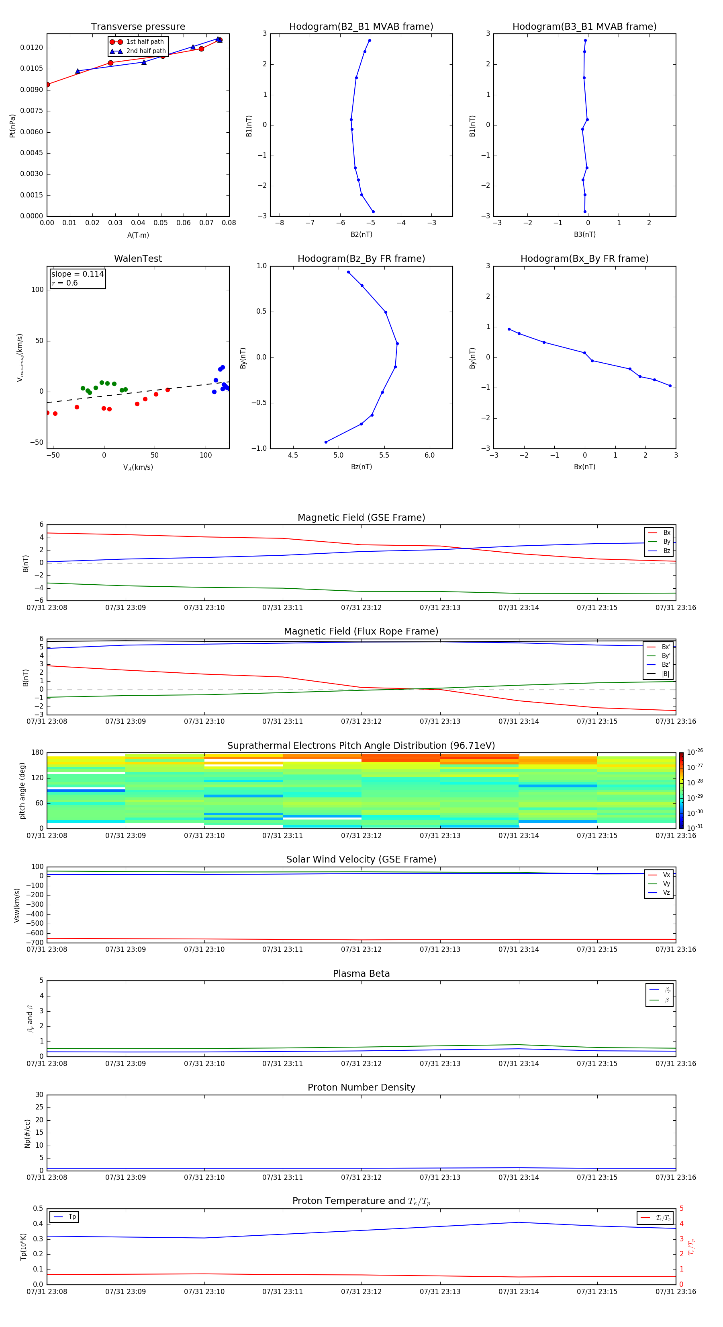Click the pitch angle distribution colorbar

681,790
